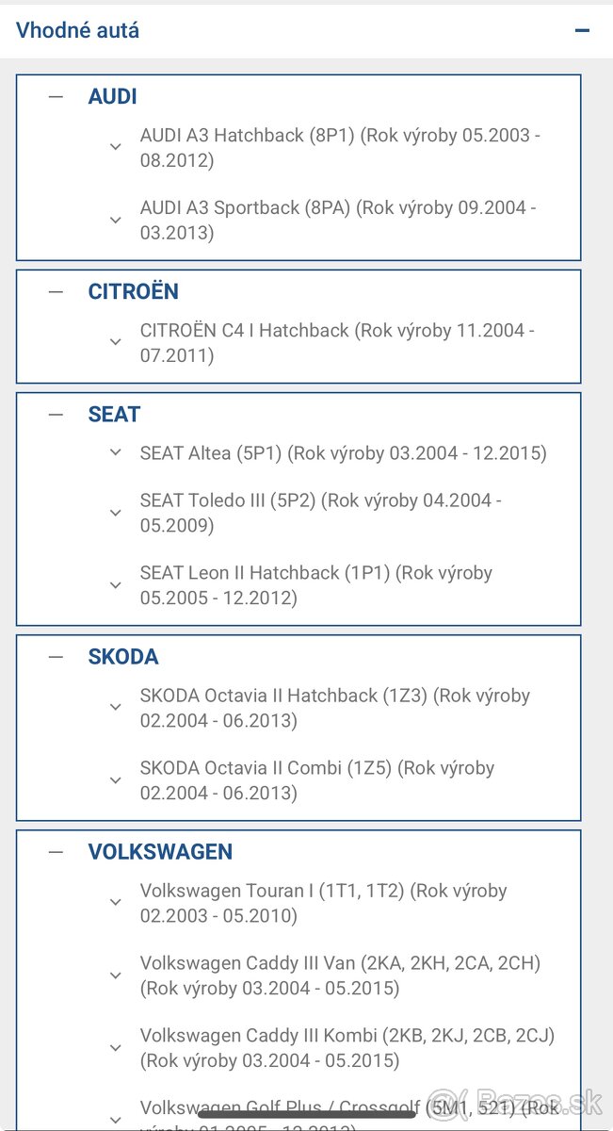Click the Vhodné autá heading
The width and height of the screenshot is (613, 1131).
[x=78, y=30]
